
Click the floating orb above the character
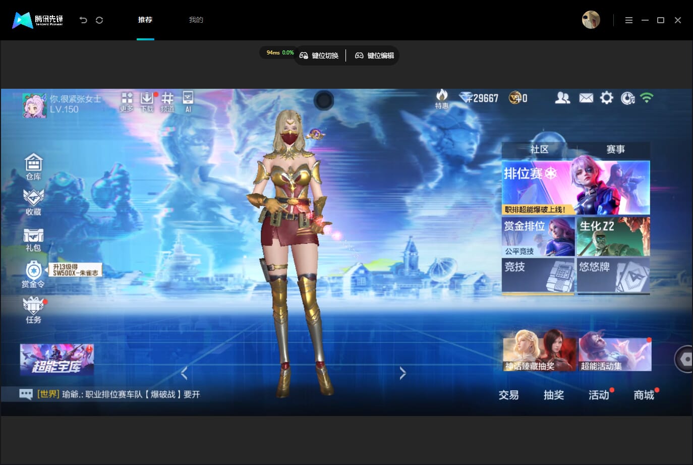pyautogui.click(x=324, y=101)
